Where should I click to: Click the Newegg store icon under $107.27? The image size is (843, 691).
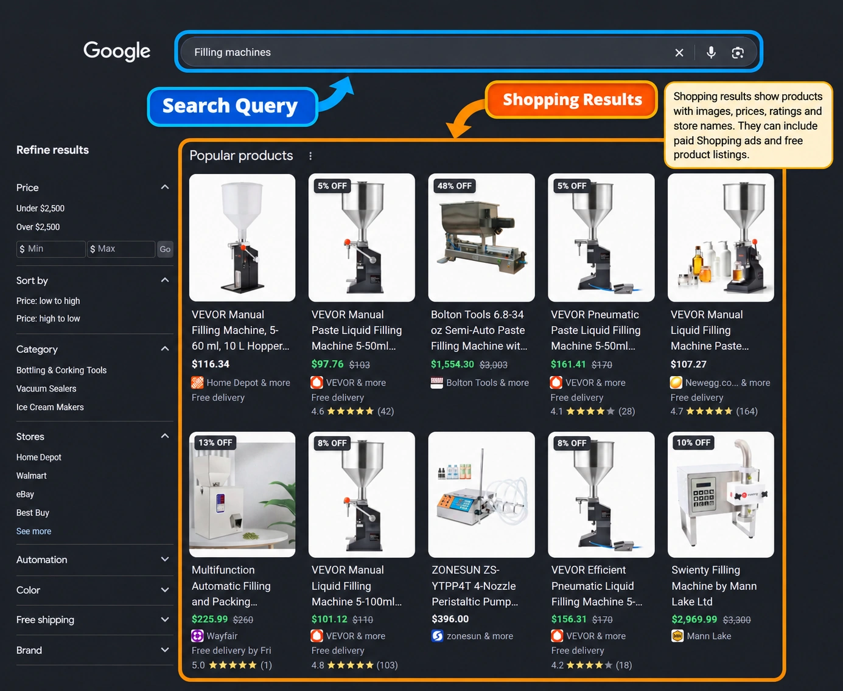tap(676, 383)
